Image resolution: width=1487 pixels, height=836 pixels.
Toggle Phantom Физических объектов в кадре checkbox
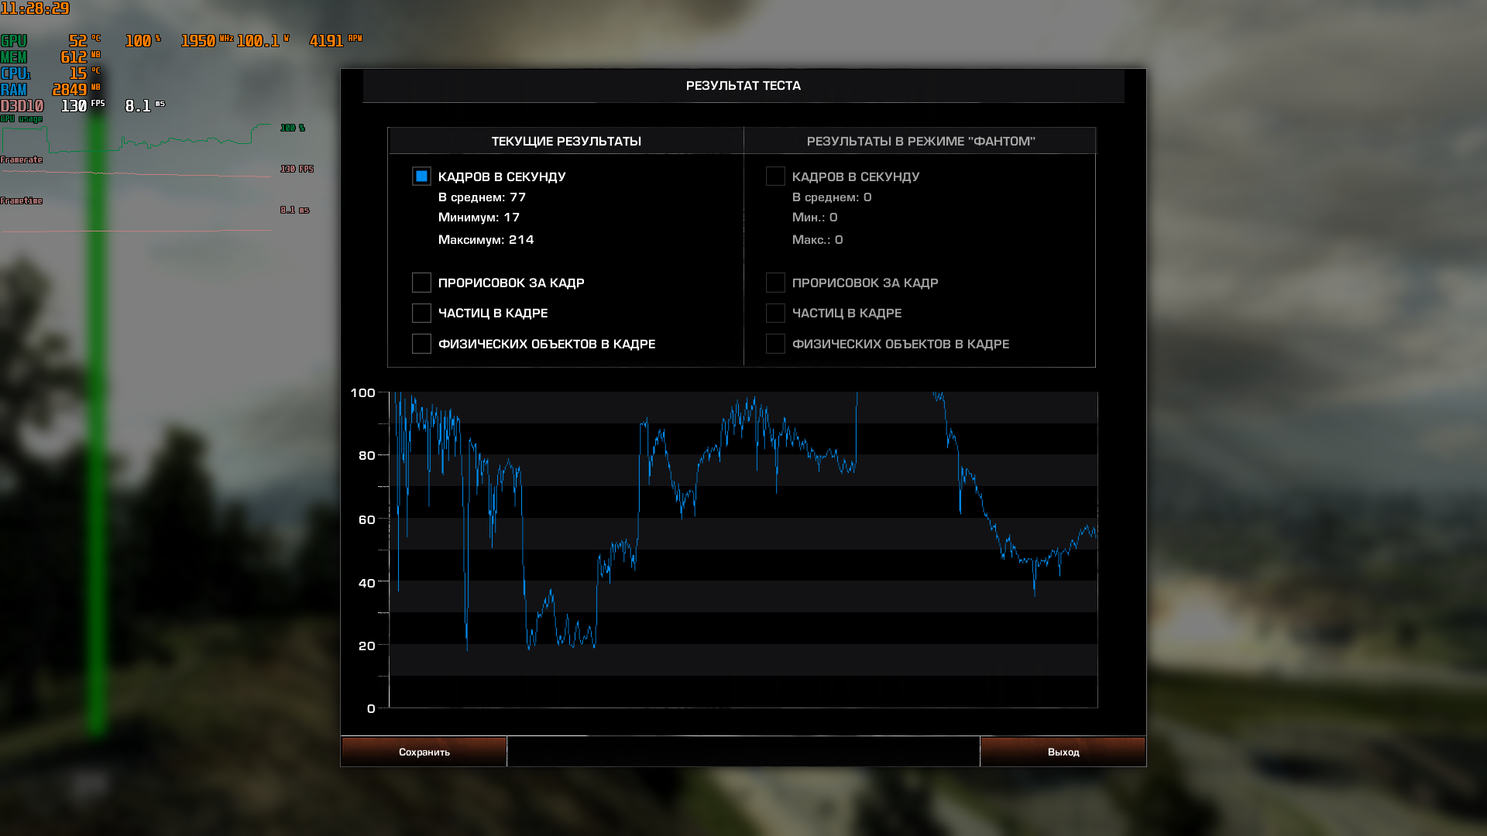pos(775,344)
